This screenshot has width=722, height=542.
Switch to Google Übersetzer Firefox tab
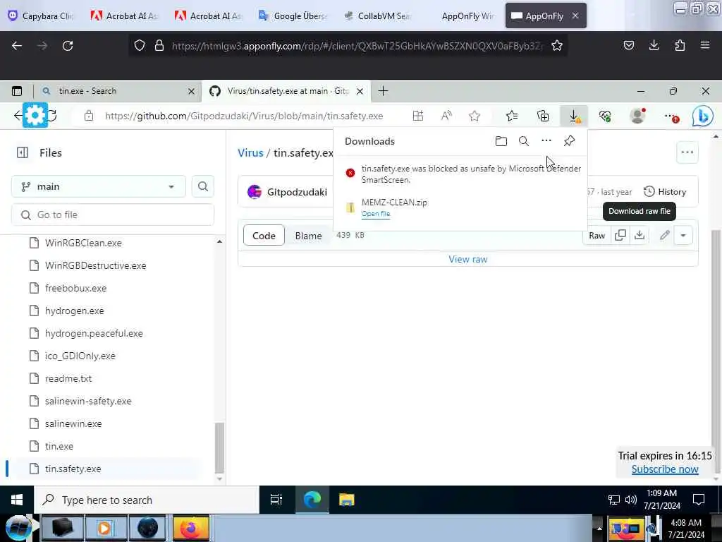pos(293,16)
